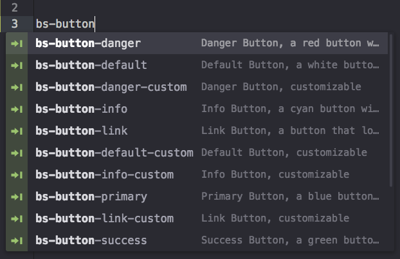Click snippet icon beside bs-button-link
400x259 pixels.
[x=17, y=131]
